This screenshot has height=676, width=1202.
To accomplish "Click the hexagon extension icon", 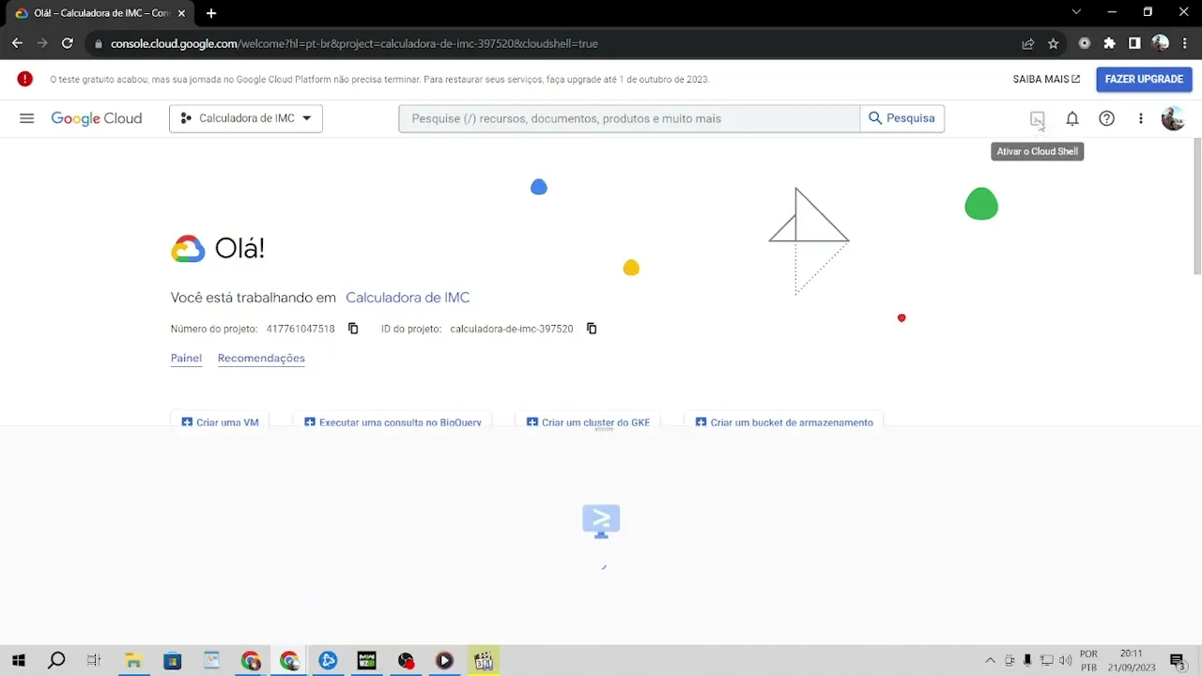I will tap(1085, 43).
